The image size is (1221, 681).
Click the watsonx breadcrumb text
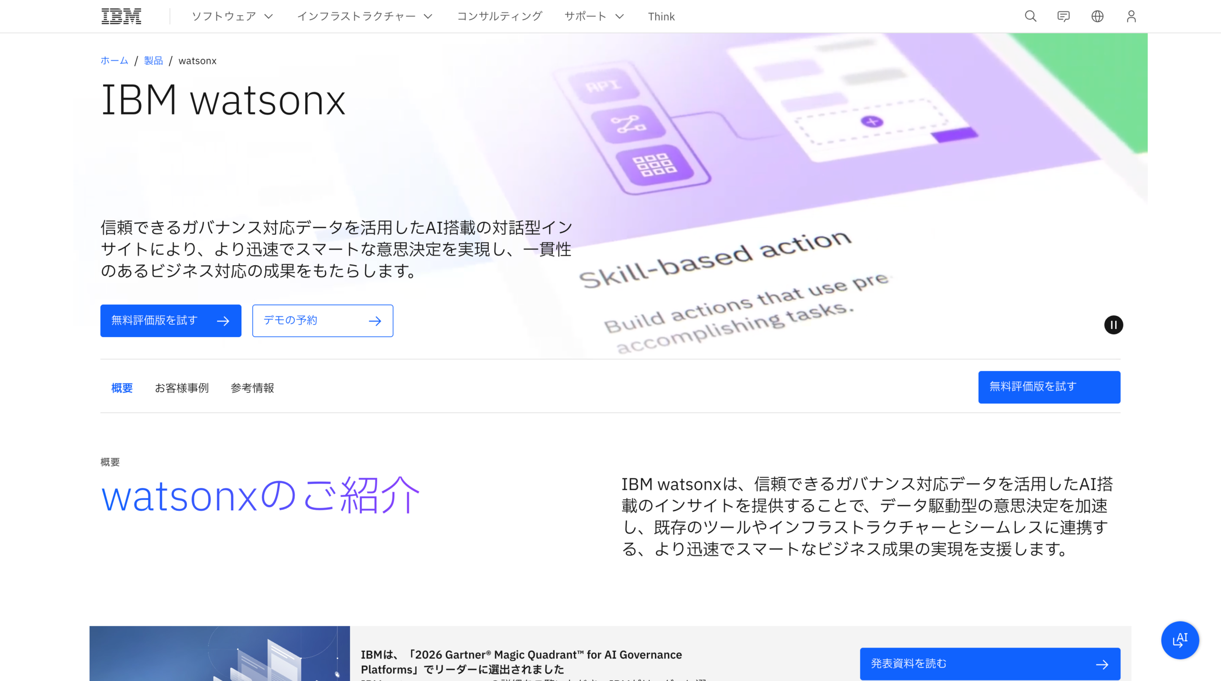click(x=197, y=61)
